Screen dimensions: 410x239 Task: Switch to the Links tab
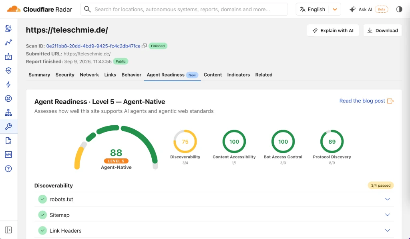(110, 75)
